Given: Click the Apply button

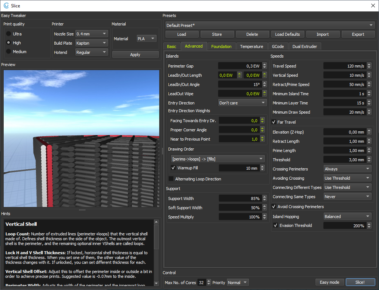Looking at the screenshot, I should (135, 55).
